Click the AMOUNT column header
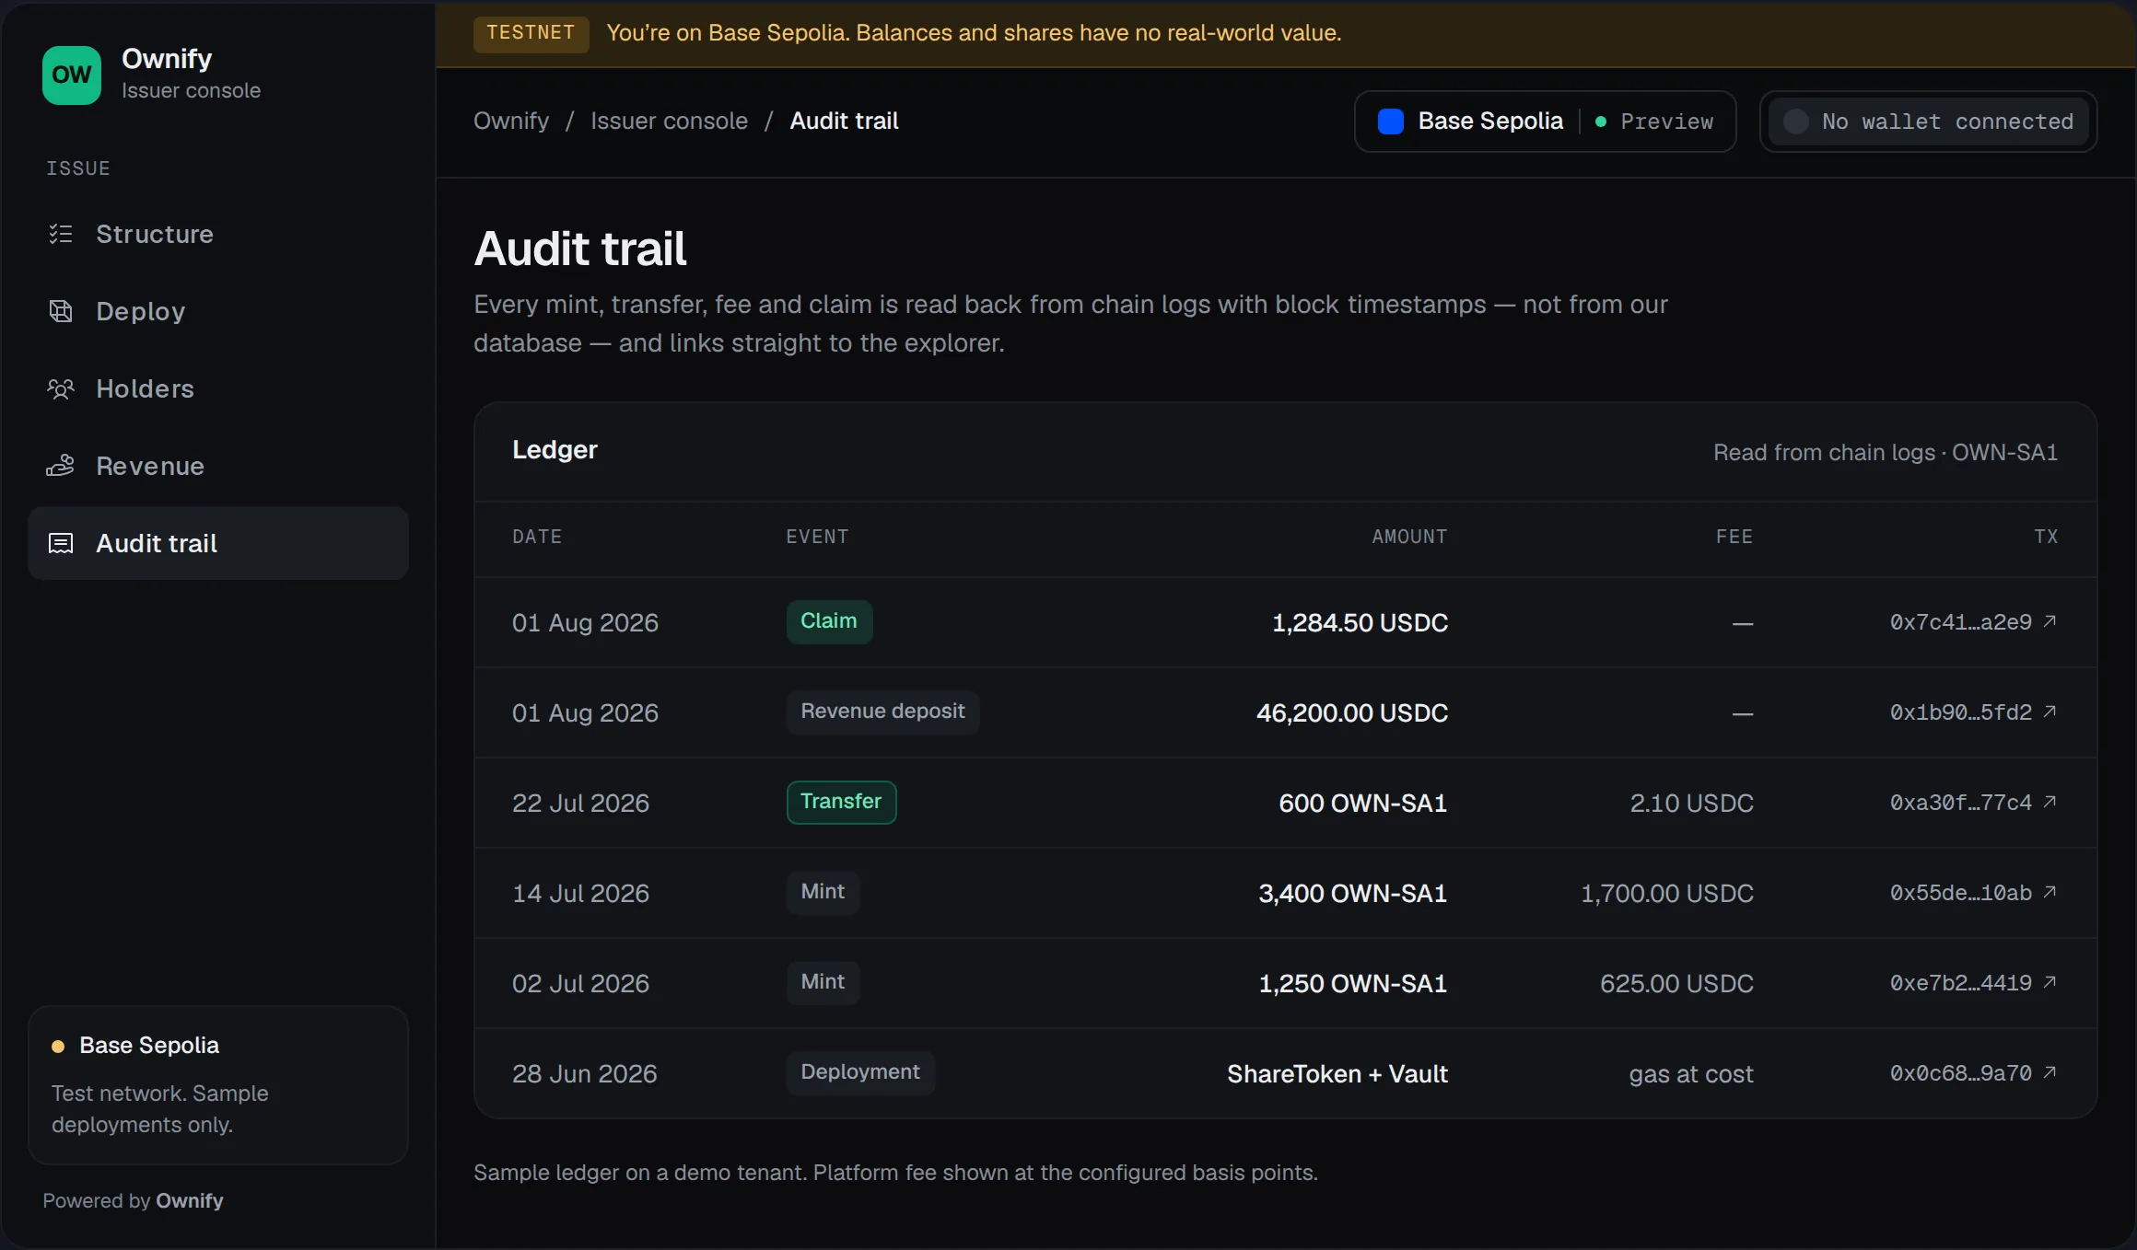 pos(1409,537)
